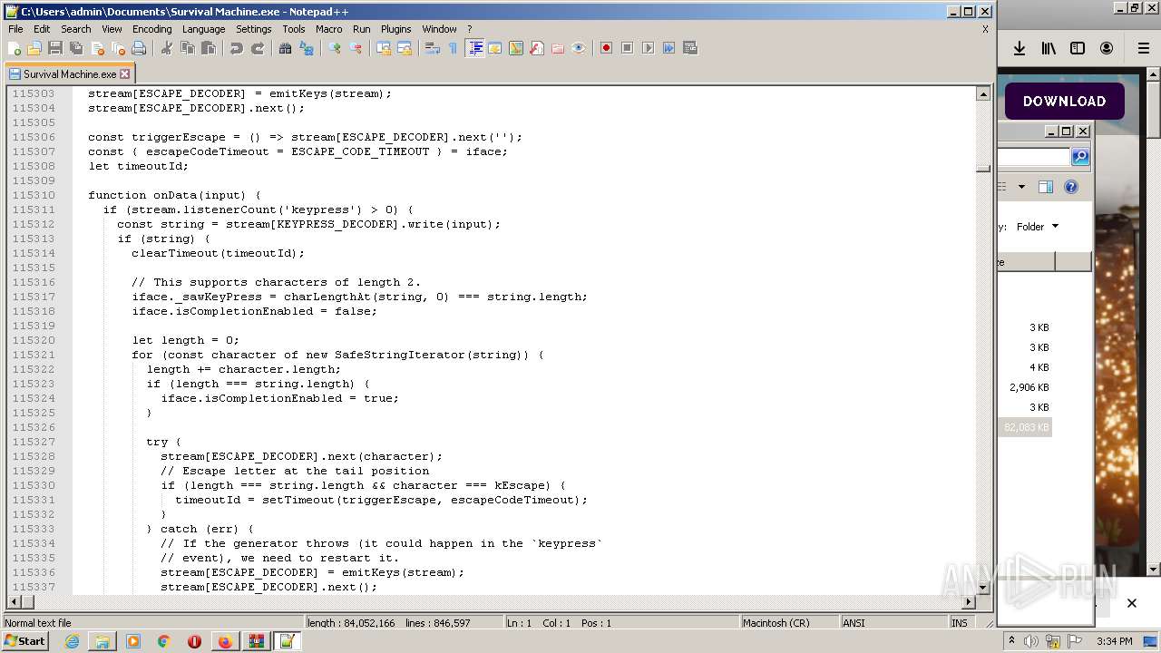Open the Function List panel icon

tap(537, 48)
